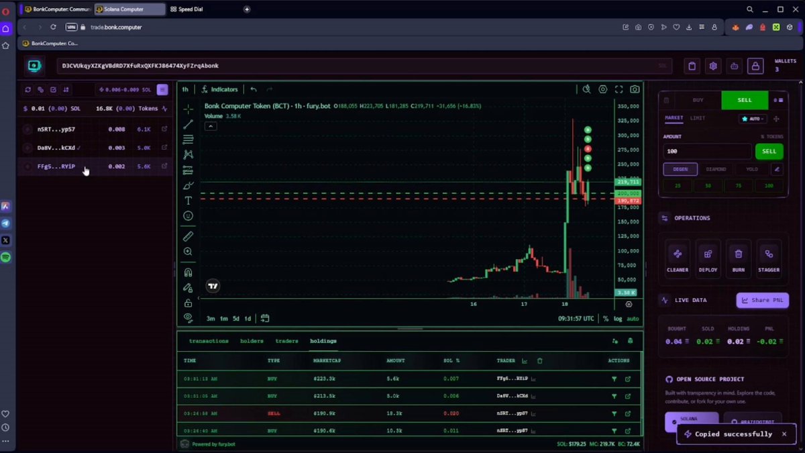Click the amount input field

(x=707, y=151)
